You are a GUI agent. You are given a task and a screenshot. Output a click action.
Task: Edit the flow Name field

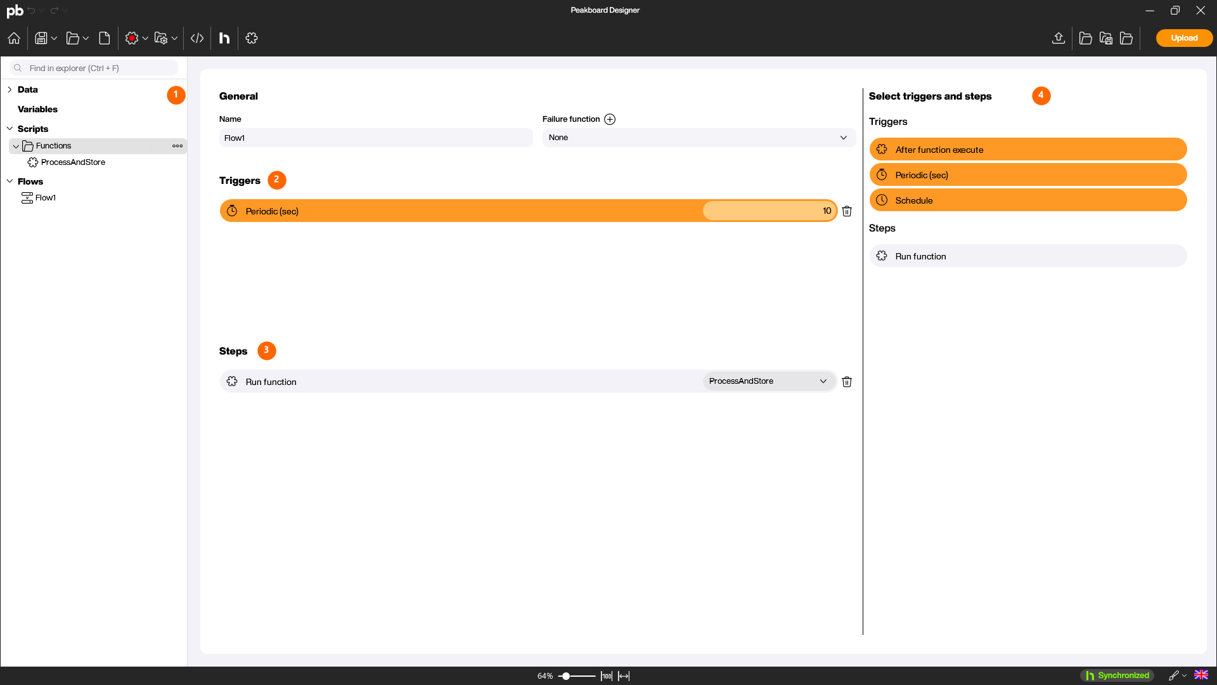pyautogui.click(x=376, y=138)
